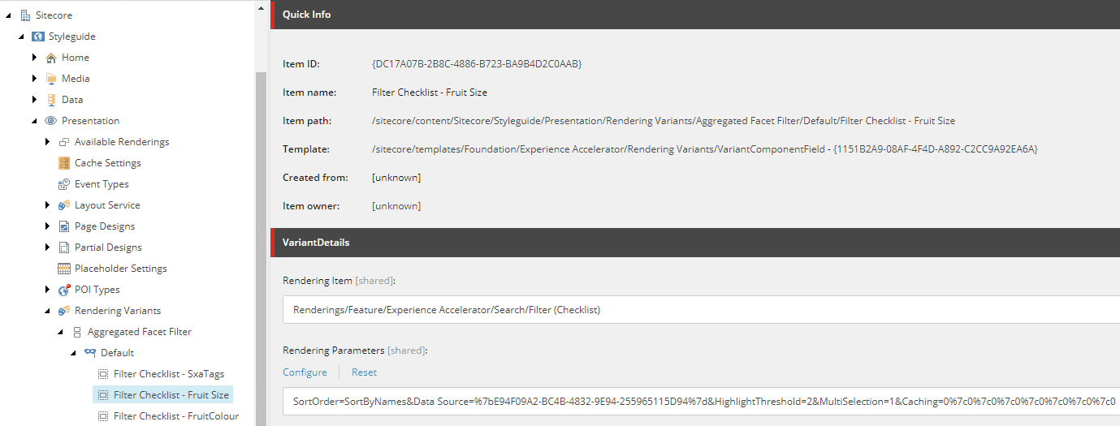Image resolution: width=1120 pixels, height=426 pixels.
Task: Select Filter Checklist - FruitColour item
Action: pyautogui.click(x=175, y=416)
